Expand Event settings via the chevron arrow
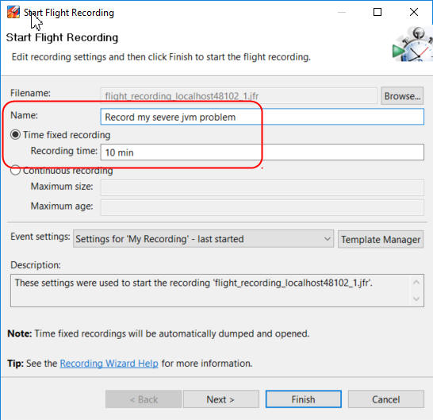The width and height of the screenshot is (433, 420). (x=327, y=239)
